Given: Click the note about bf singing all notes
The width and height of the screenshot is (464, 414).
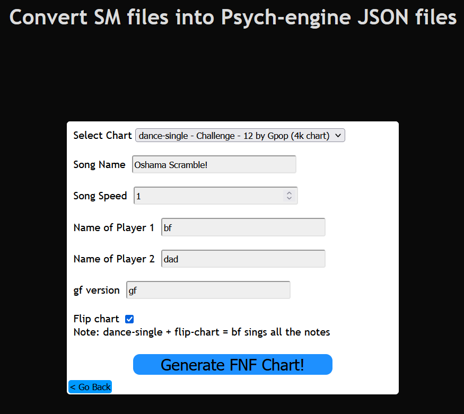Looking at the screenshot, I should pos(202,332).
